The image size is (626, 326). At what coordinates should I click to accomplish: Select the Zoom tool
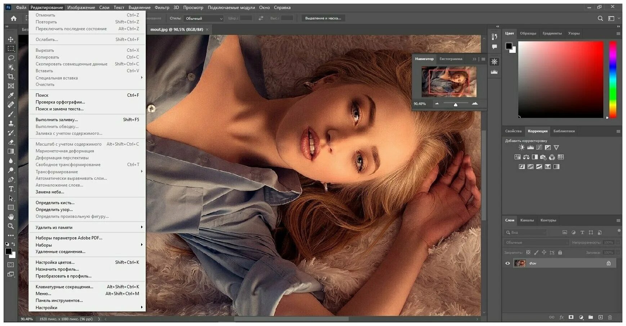click(x=11, y=226)
